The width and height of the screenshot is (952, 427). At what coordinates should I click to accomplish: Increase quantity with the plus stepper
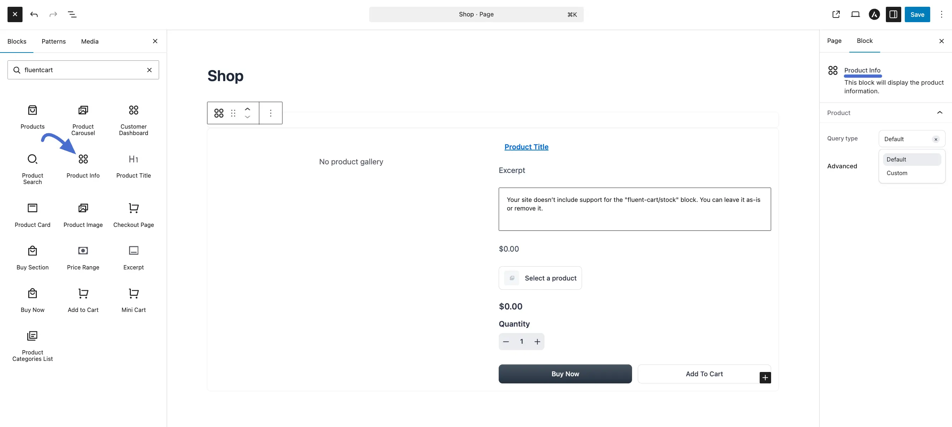tap(537, 341)
